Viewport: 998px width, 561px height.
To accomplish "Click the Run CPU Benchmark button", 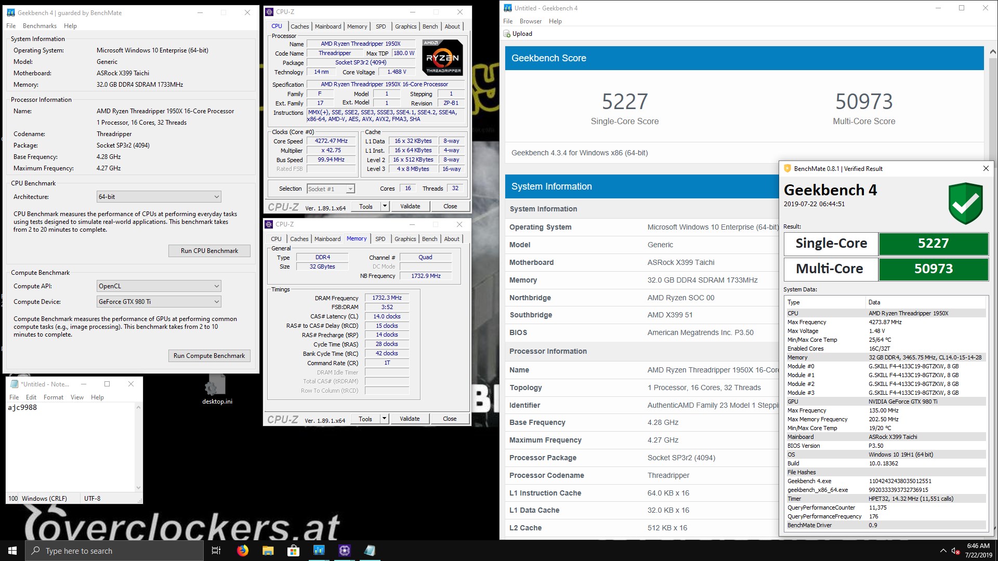I will pyautogui.click(x=209, y=251).
